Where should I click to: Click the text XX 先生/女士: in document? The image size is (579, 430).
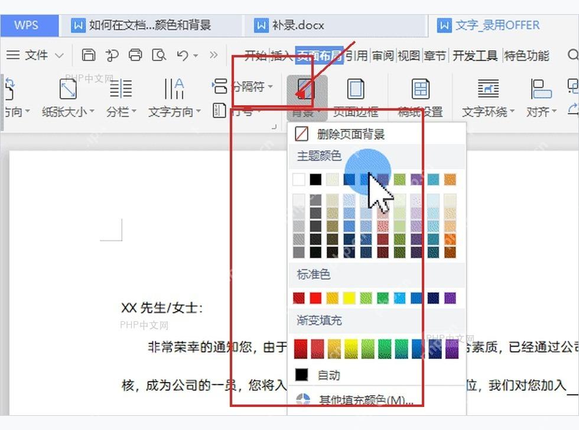[162, 308]
